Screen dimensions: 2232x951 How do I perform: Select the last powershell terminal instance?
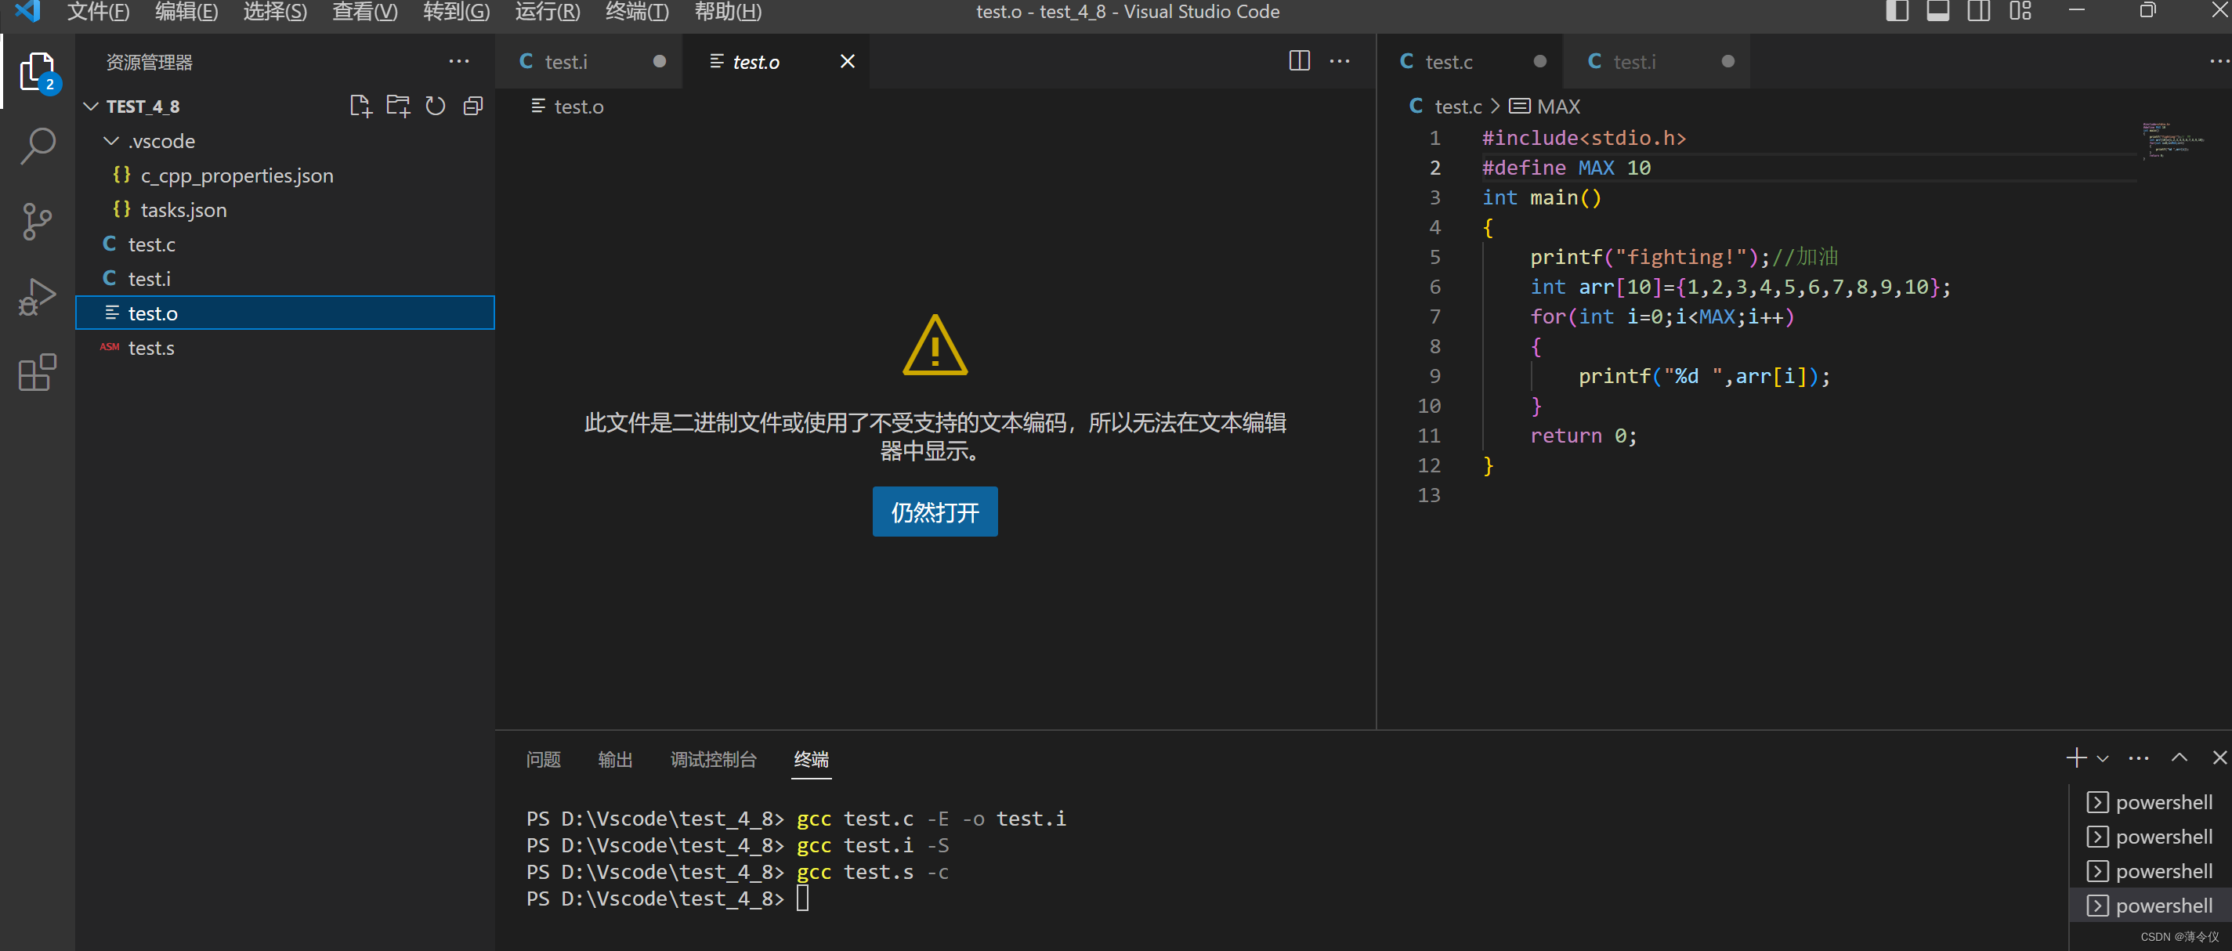tap(2150, 906)
